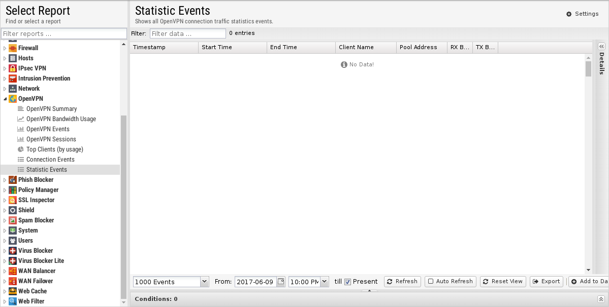
Task: Click the Intrusion Prevention icon
Action: [x=12, y=78]
